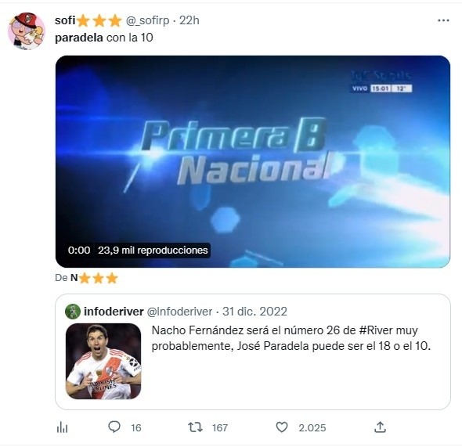
Task: Open the three-dot more options menu
Action: point(443,20)
